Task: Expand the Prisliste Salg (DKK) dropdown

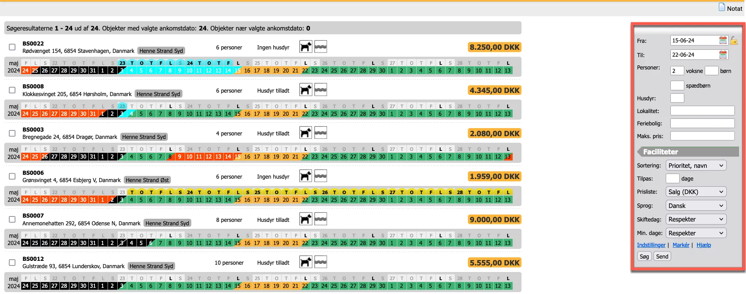Action: coord(696,192)
